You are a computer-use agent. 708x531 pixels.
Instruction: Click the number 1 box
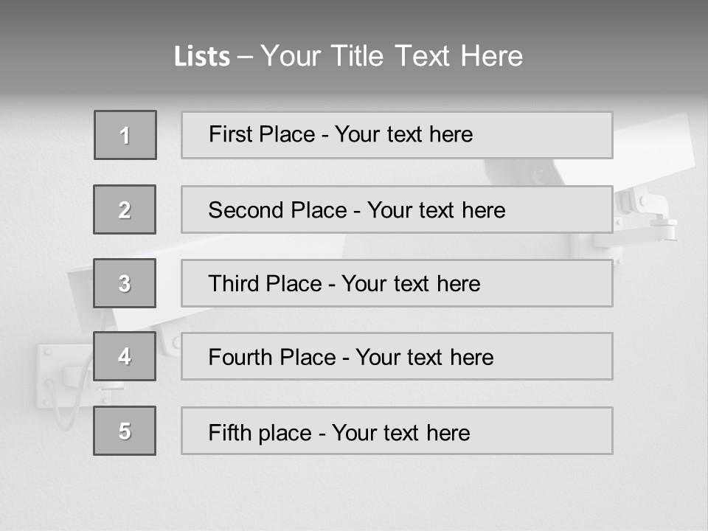coord(125,135)
